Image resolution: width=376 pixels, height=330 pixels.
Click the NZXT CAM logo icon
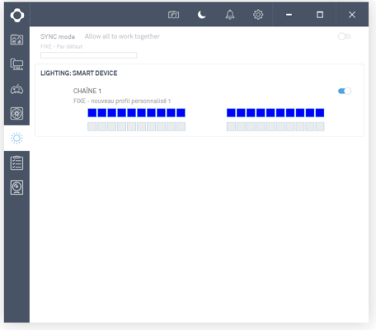(x=17, y=15)
